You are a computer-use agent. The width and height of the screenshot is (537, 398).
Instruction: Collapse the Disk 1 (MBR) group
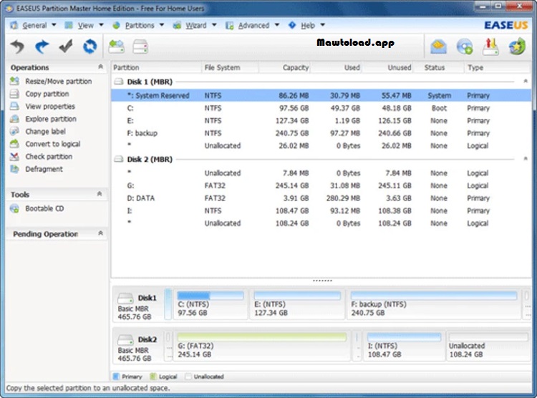coord(526,81)
